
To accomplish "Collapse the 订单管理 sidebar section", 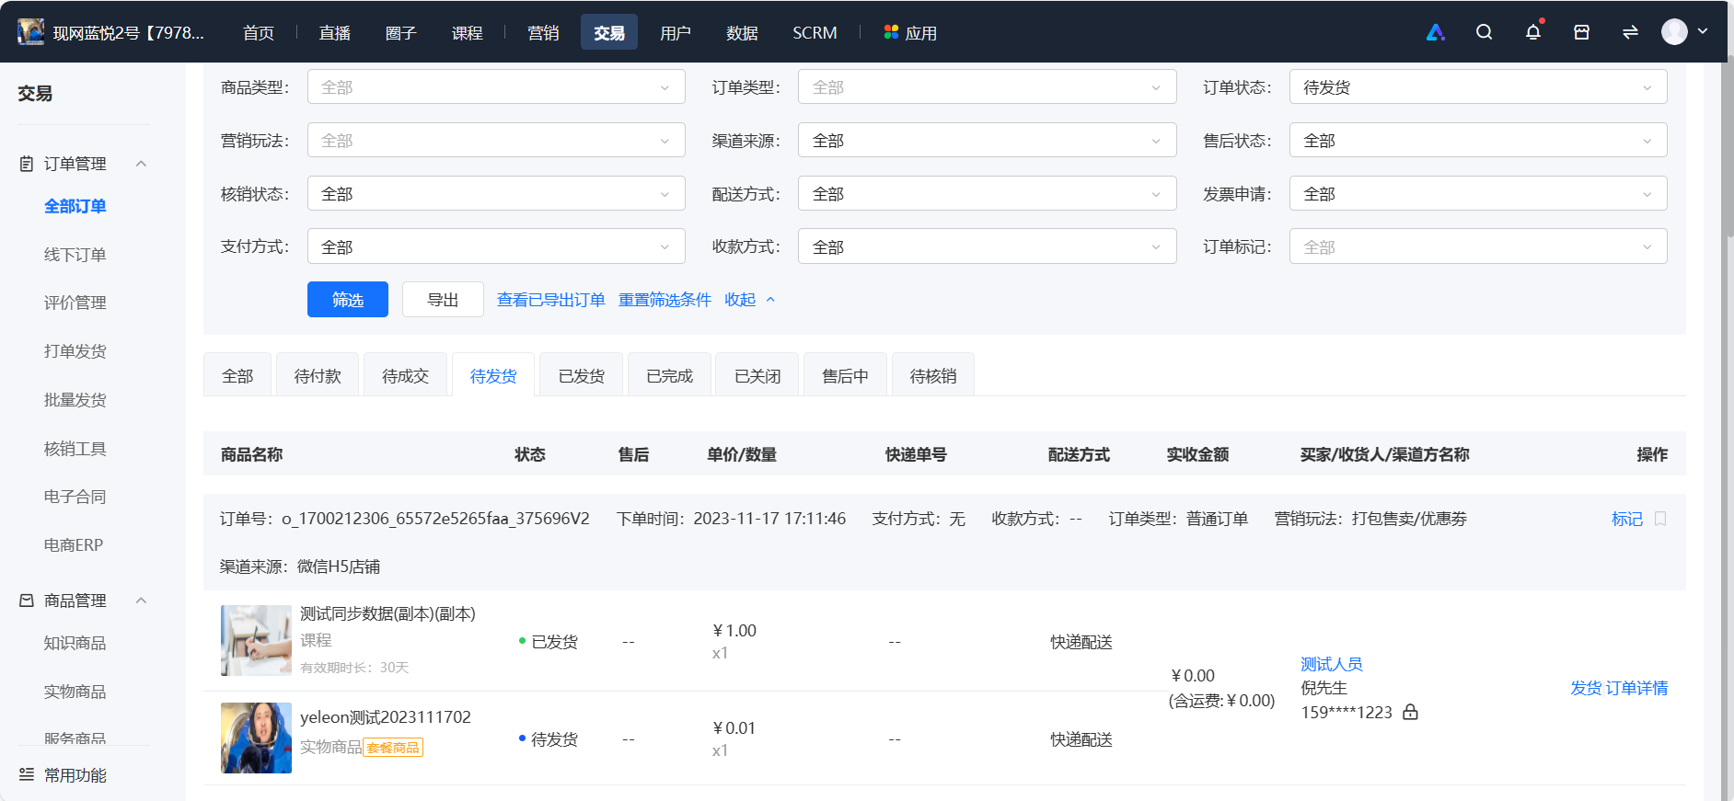I will (141, 164).
